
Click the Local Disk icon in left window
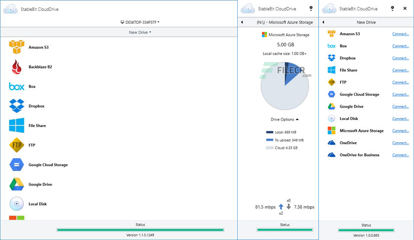[17, 204]
